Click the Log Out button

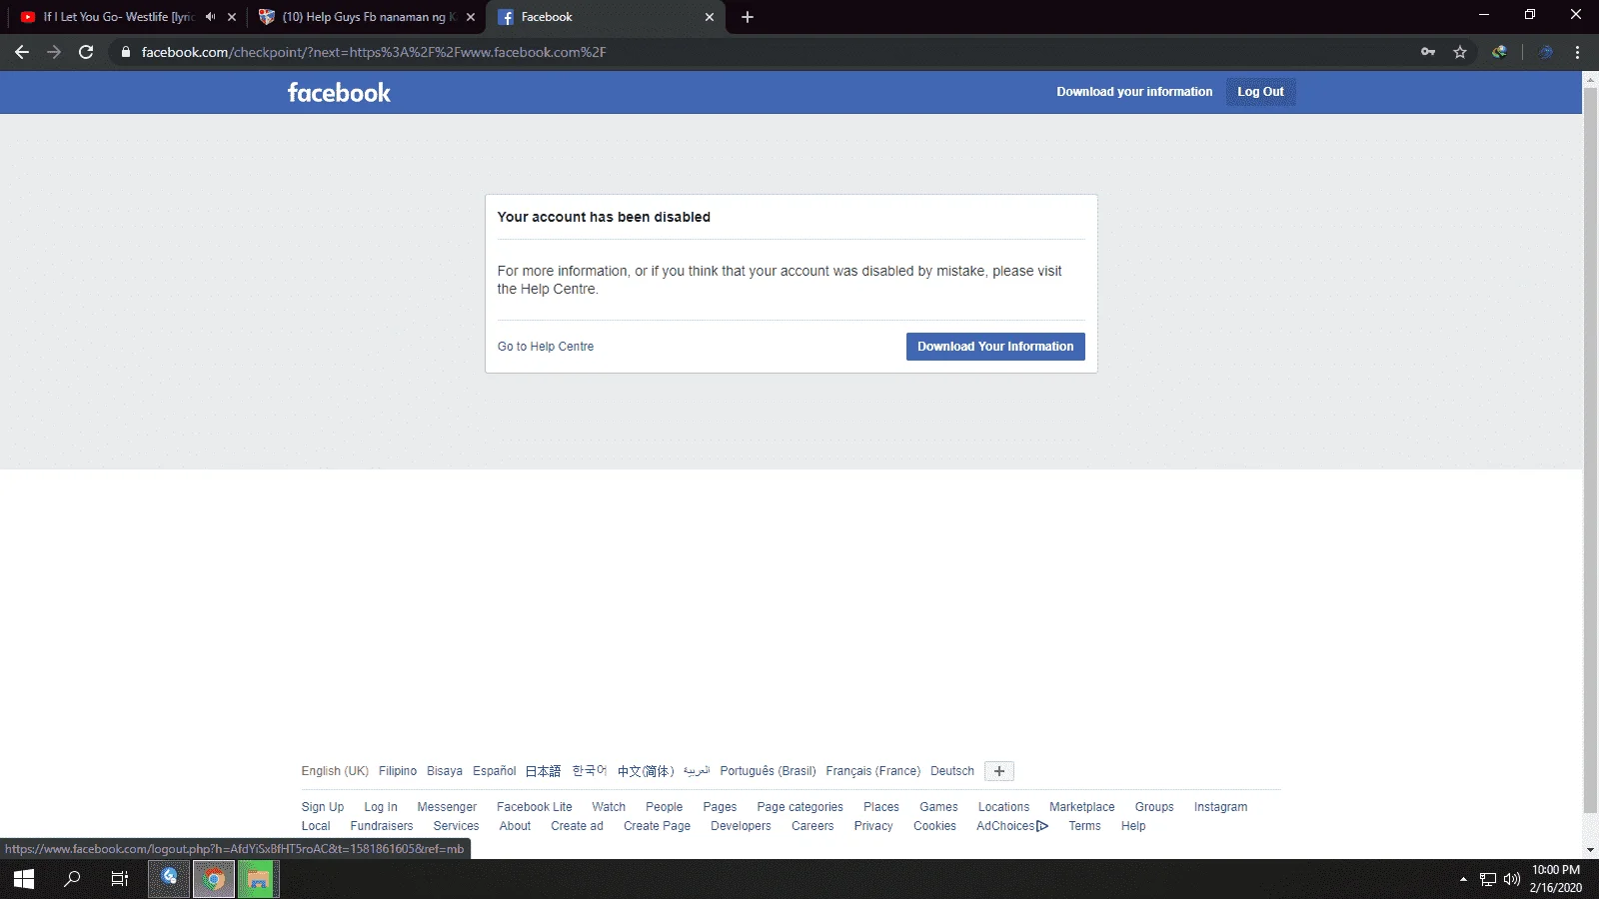tap(1261, 92)
